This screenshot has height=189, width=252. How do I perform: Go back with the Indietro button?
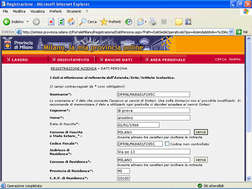click(x=13, y=22)
